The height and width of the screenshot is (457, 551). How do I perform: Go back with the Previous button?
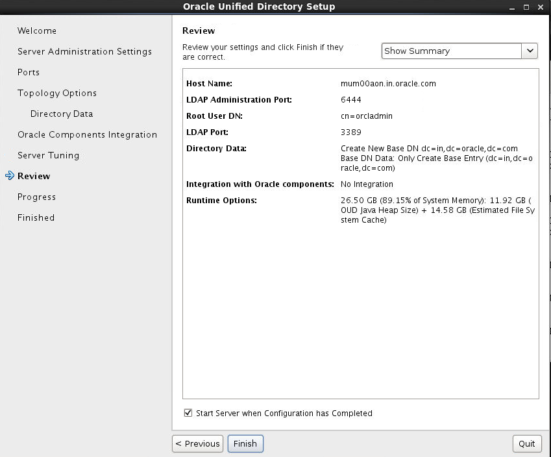[197, 443]
